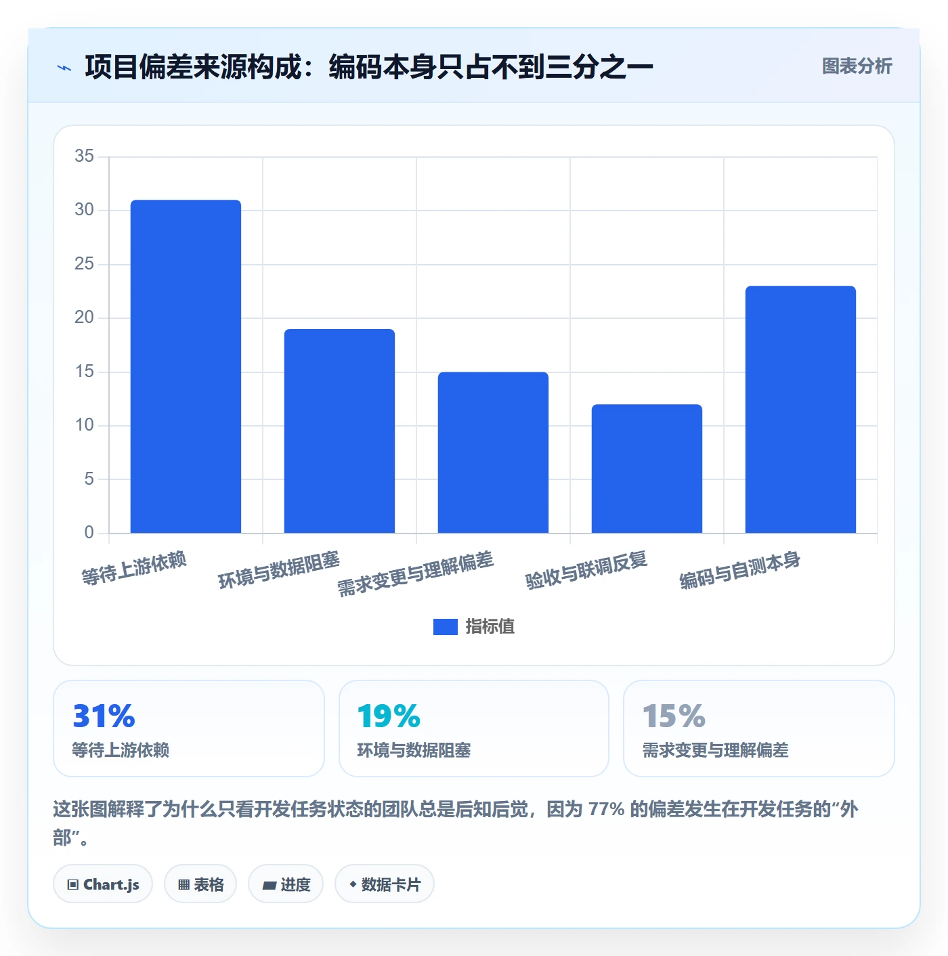Screen dimensions: 948x956
Task: Click the y-axis value 5
Action: coord(89,479)
